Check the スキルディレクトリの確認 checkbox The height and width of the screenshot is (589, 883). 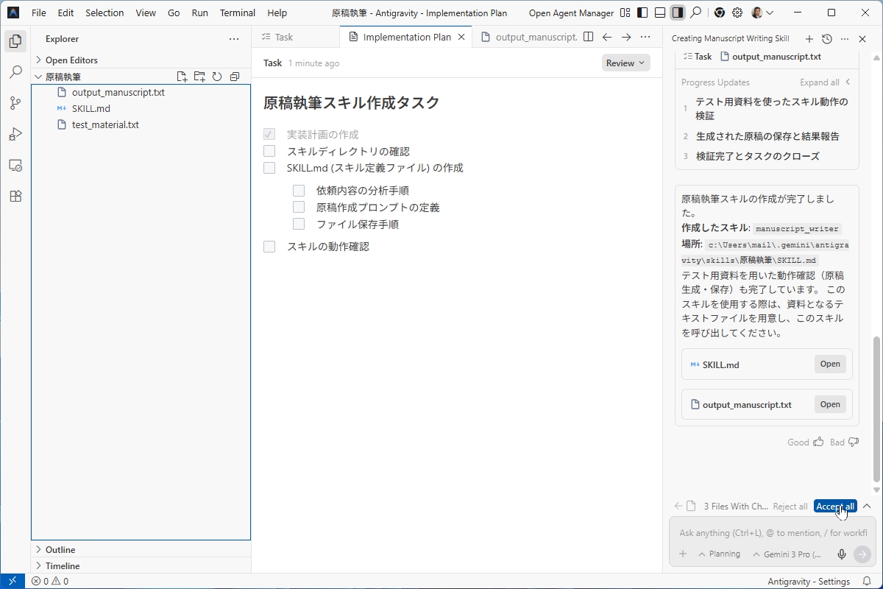269,150
